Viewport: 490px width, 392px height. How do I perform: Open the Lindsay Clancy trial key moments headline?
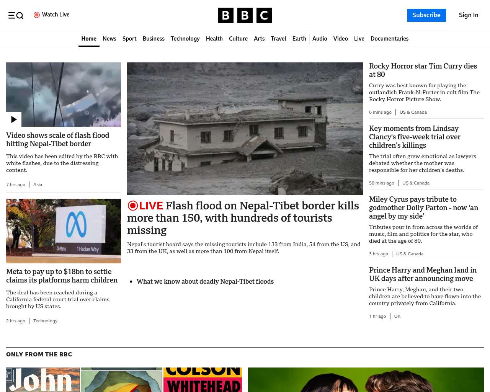415,137
